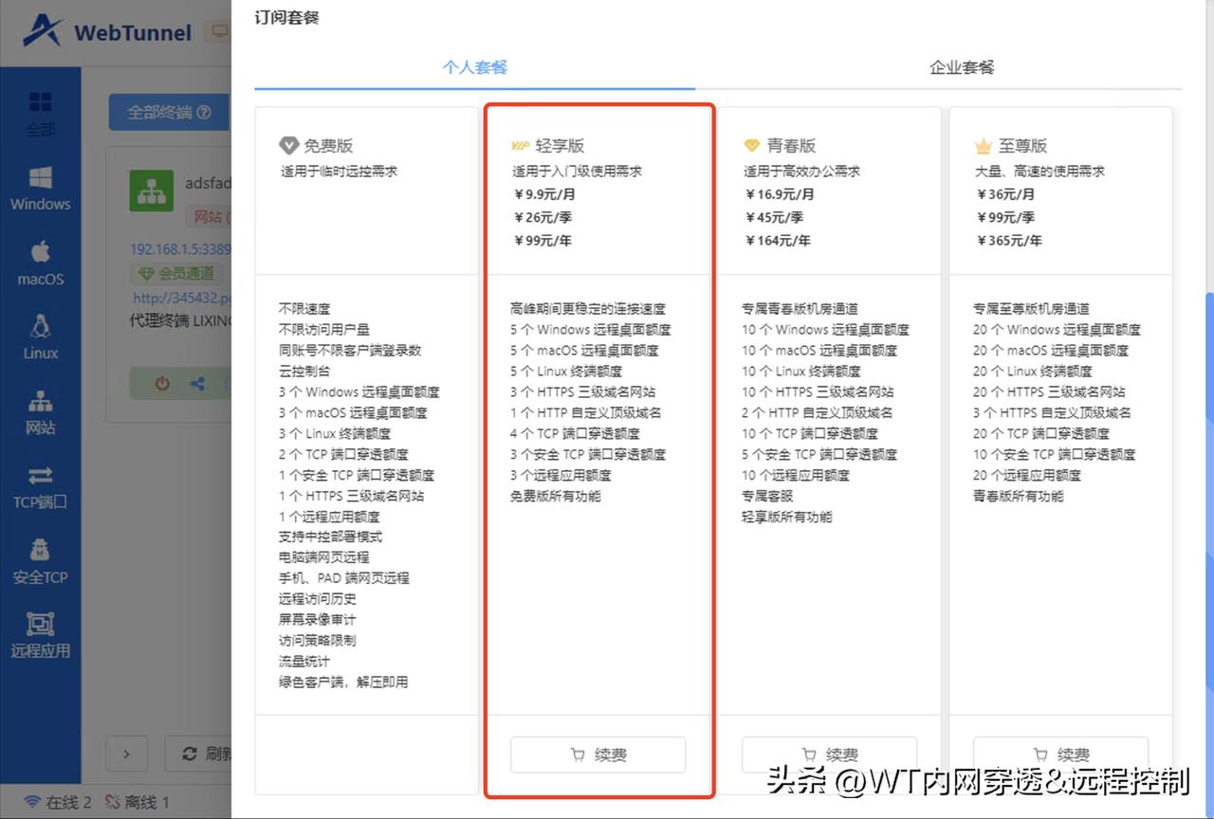Image resolution: width=1214 pixels, height=819 pixels.
Task: Select the 个人套餐 tab
Action: [475, 67]
